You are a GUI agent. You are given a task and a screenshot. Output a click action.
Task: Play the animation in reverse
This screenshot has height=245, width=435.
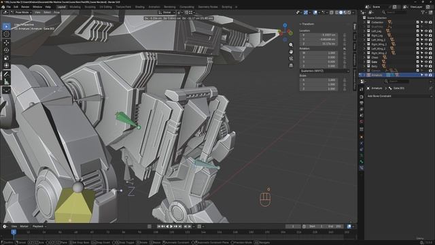[167, 227]
